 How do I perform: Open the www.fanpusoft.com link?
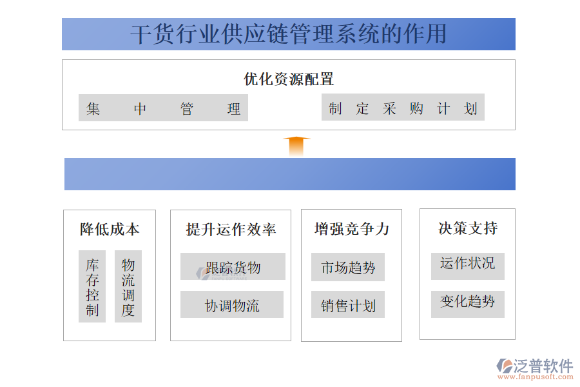536,377
